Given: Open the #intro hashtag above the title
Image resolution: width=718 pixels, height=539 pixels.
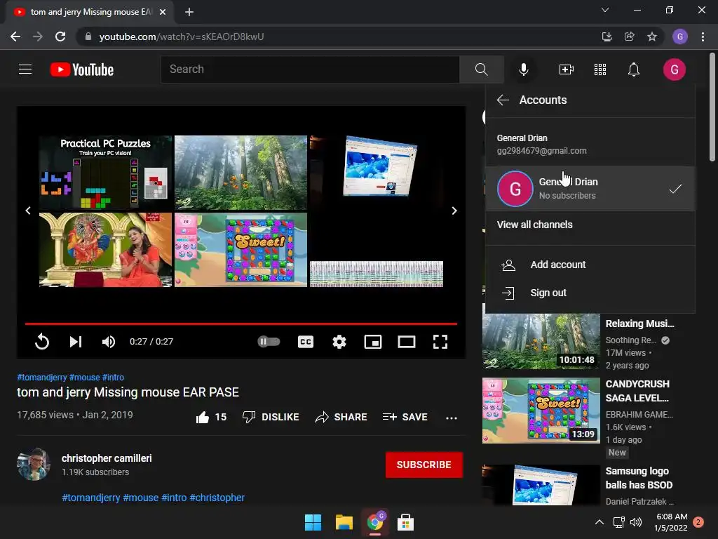Looking at the screenshot, I should (113, 377).
